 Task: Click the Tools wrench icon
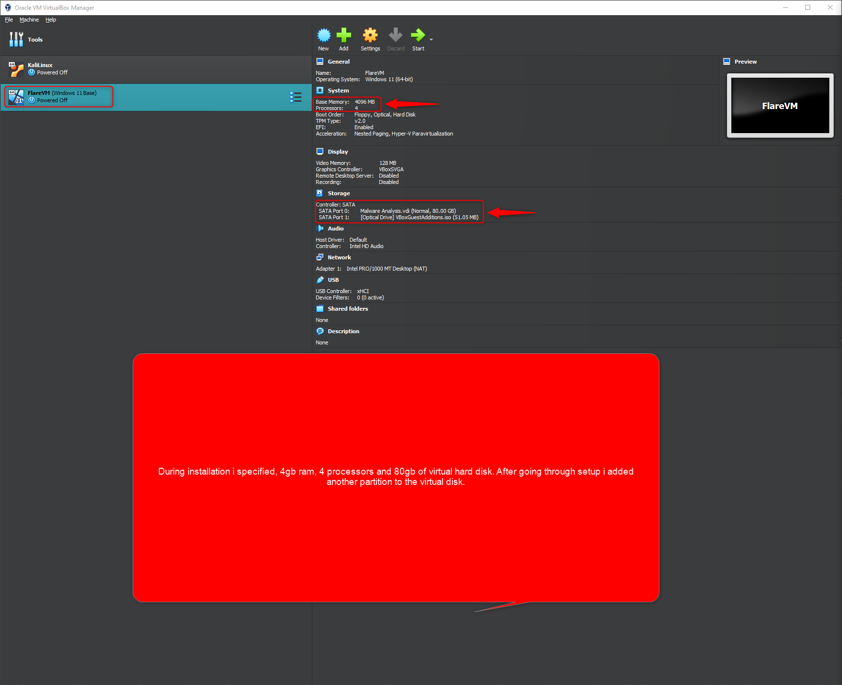point(16,39)
